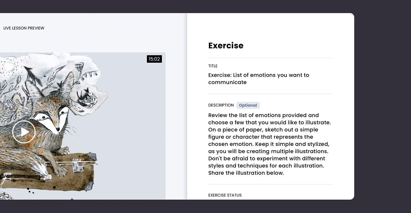Click the dark backdrop outside the panel

point(383,106)
